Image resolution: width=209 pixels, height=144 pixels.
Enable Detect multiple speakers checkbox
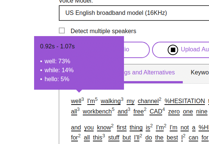62,31
